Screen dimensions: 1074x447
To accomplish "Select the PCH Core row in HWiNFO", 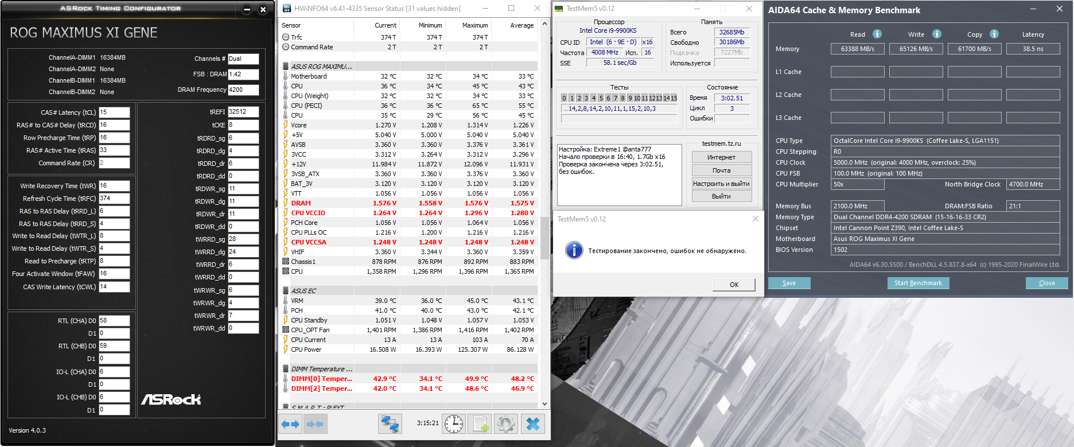I will [x=408, y=223].
